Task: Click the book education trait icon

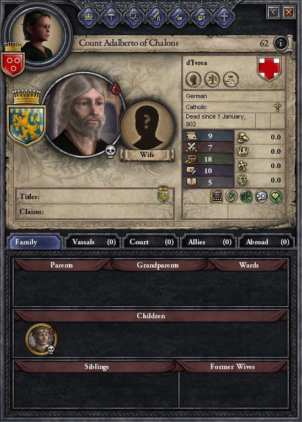Action: coord(217,196)
